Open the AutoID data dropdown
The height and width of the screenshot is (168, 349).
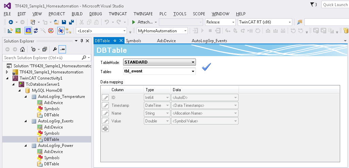204,98
